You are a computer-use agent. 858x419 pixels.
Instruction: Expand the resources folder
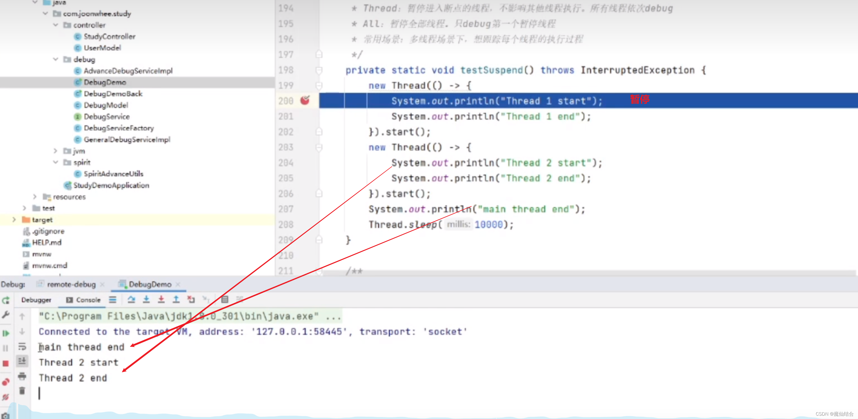35,197
